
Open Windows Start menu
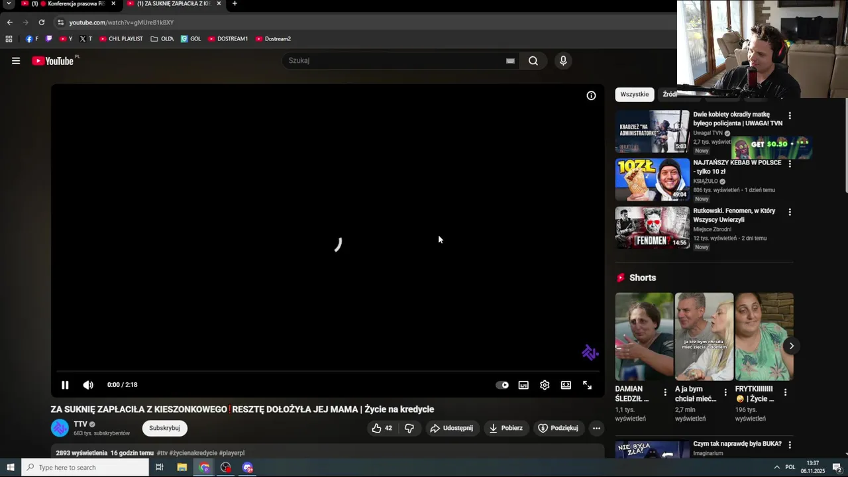(10, 468)
